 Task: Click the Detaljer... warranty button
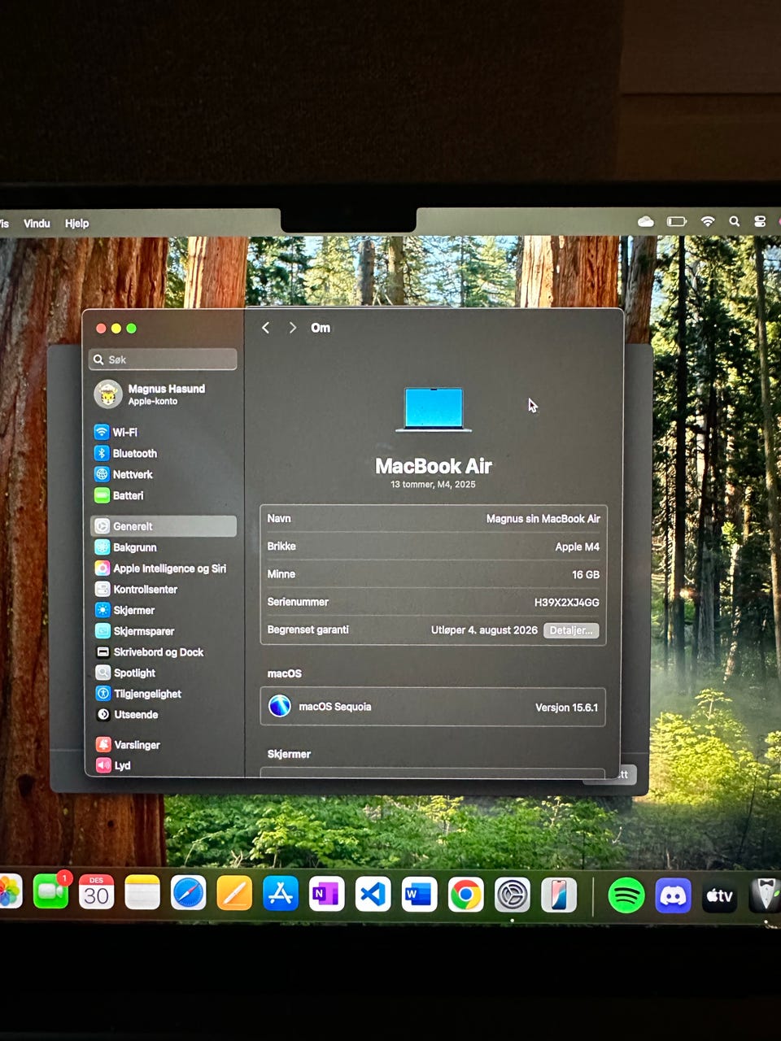(x=571, y=630)
